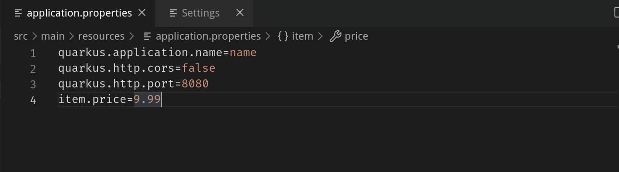Select the price symbol in breadcrumbs

coord(356,36)
